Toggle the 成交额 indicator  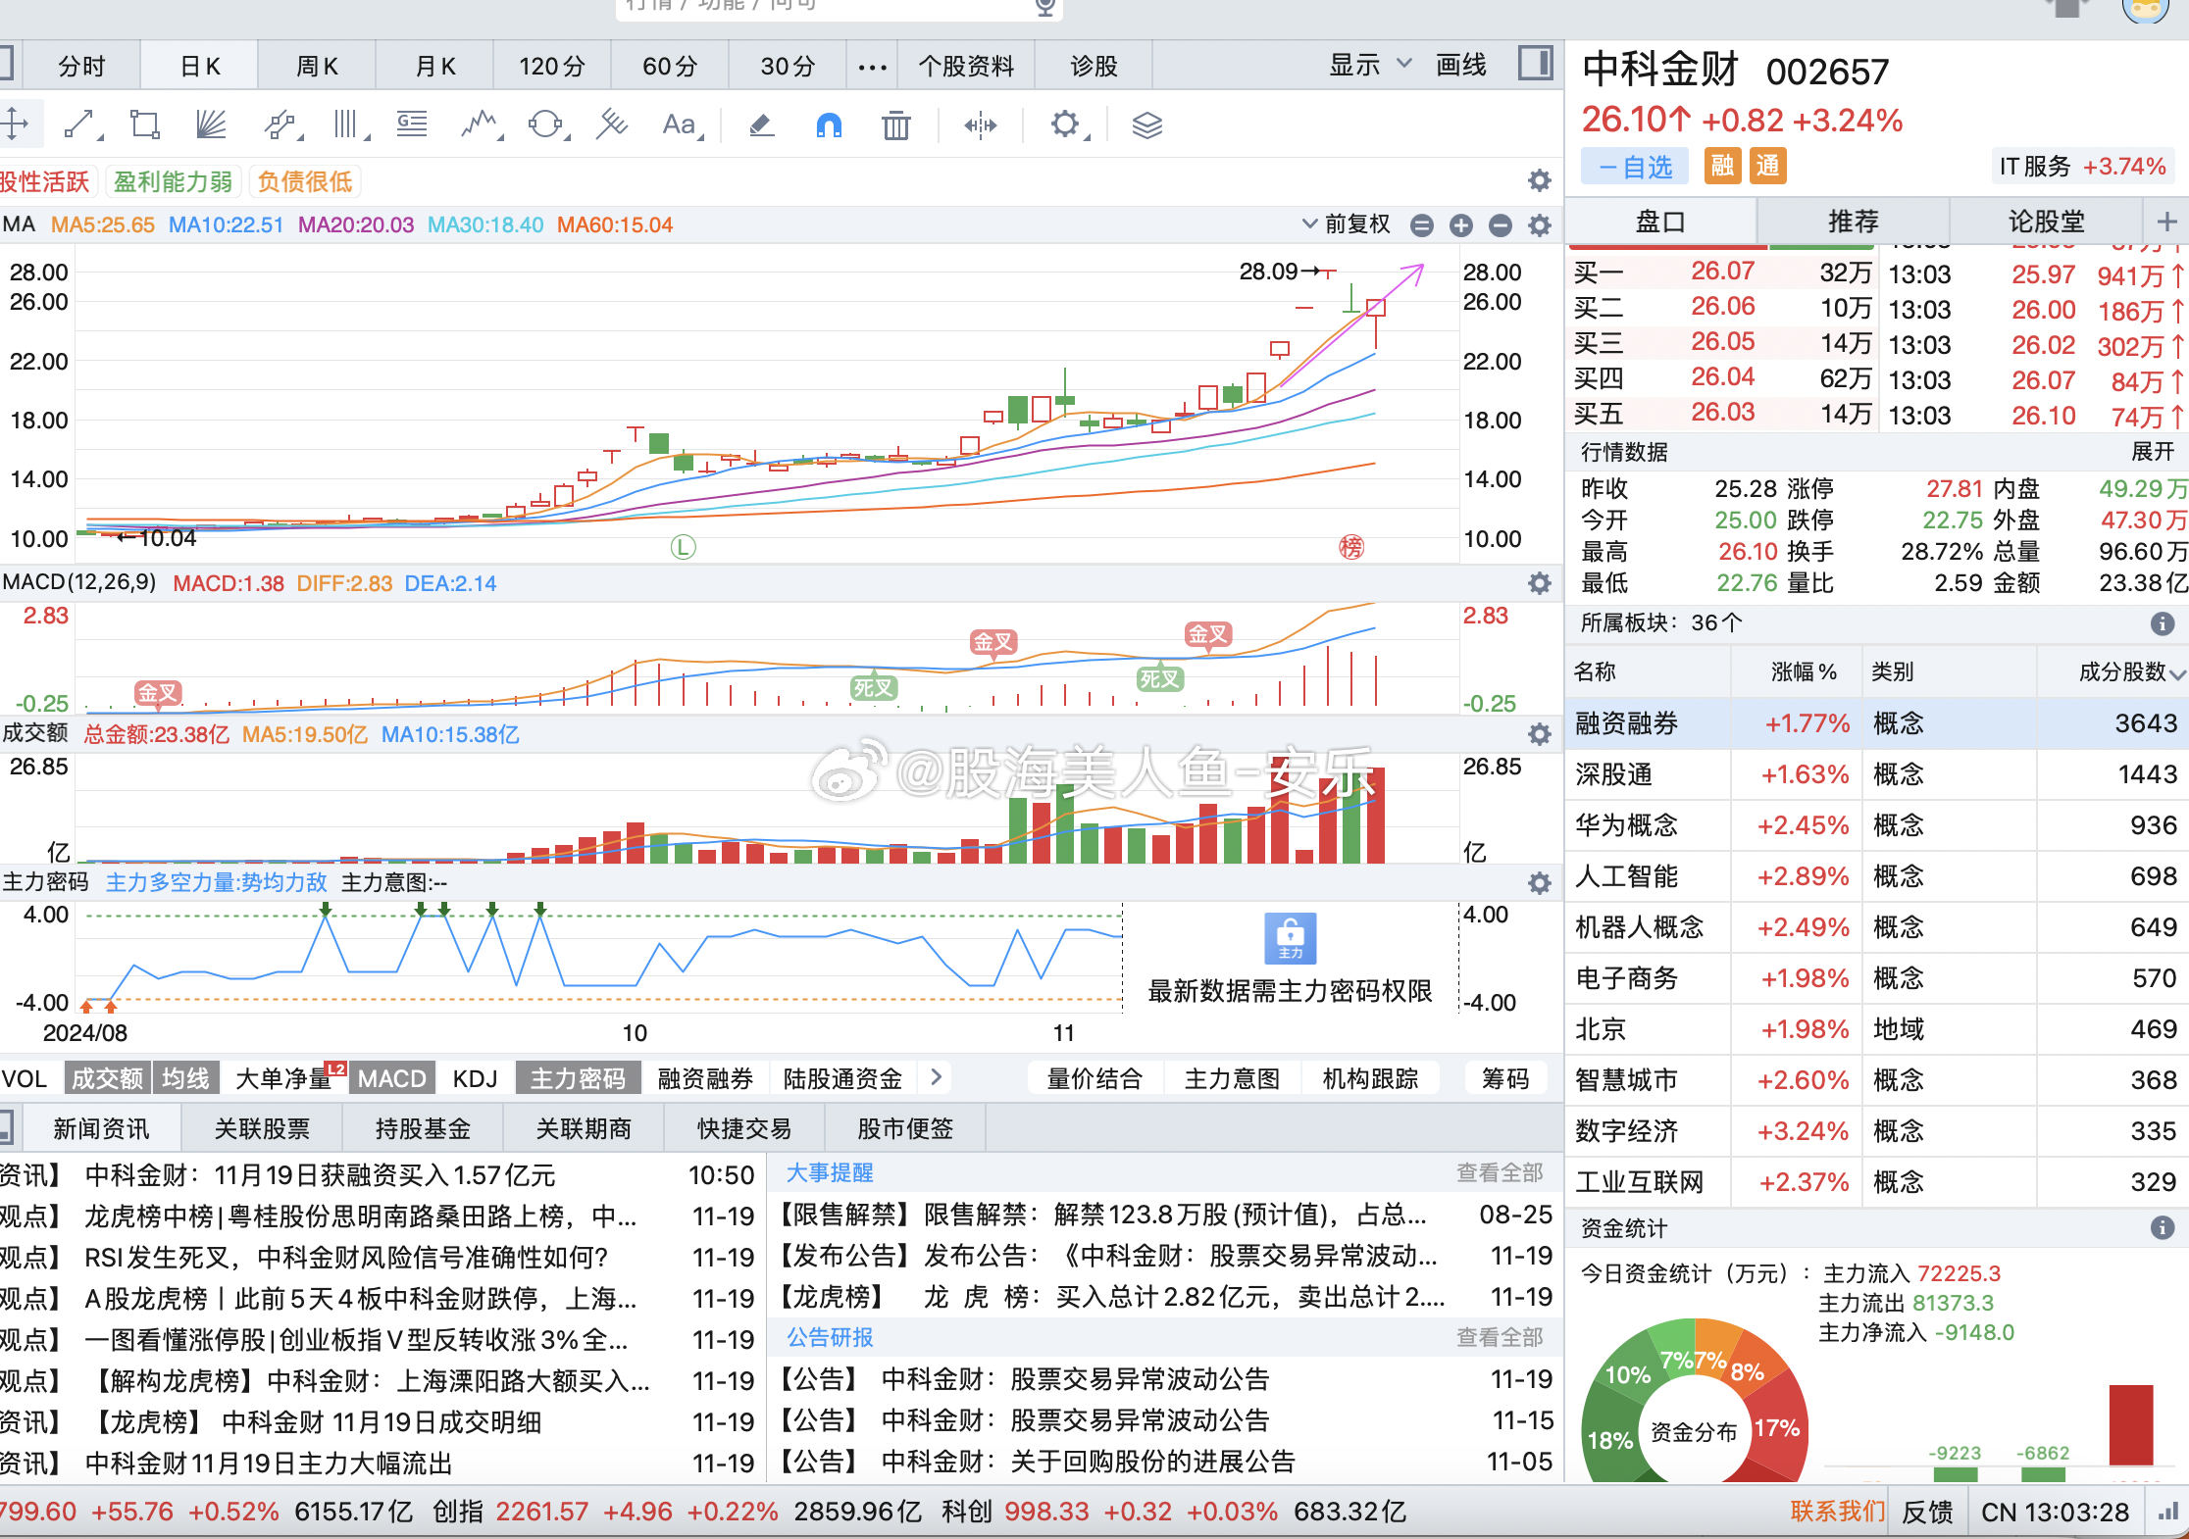[x=108, y=1078]
